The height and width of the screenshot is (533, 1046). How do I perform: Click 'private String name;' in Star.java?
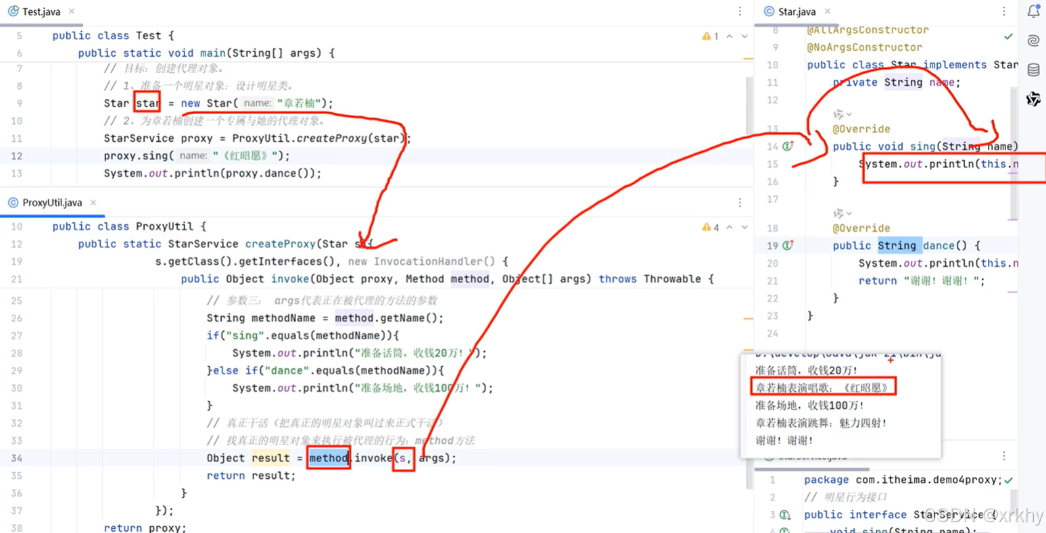[897, 82]
